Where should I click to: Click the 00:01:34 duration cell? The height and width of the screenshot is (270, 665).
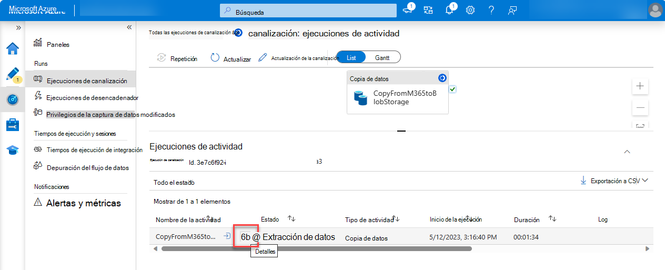click(x=526, y=237)
